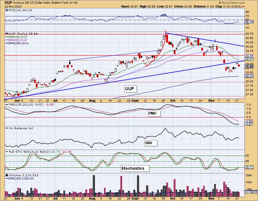
Task: Click the 3114916 volume axis tag
Action: [x=251, y=192]
